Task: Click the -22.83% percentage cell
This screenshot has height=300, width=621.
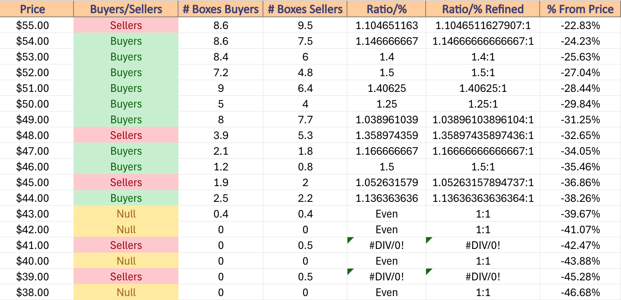Action: tap(580, 25)
